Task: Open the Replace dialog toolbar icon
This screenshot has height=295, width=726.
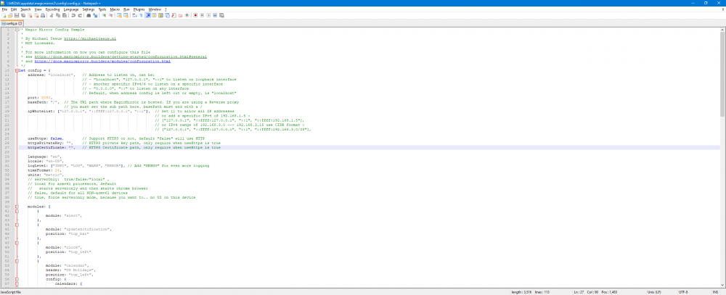Action: (95, 15)
